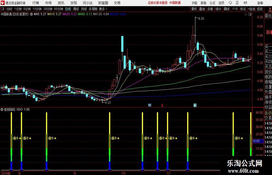Viewport: 272px width, 175px height.
Task: Open the 市场 menu
Action: [48, 3]
